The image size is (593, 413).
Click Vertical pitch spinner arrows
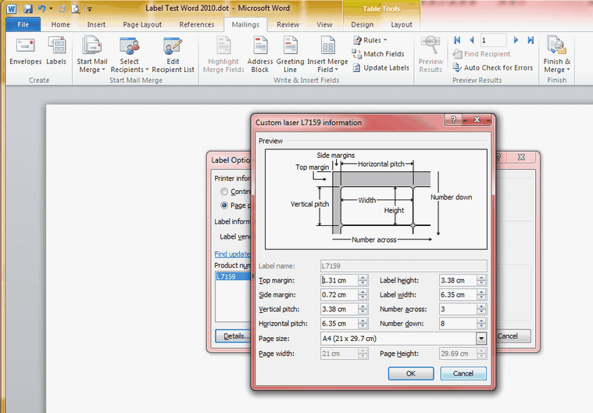tap(363, 309)
